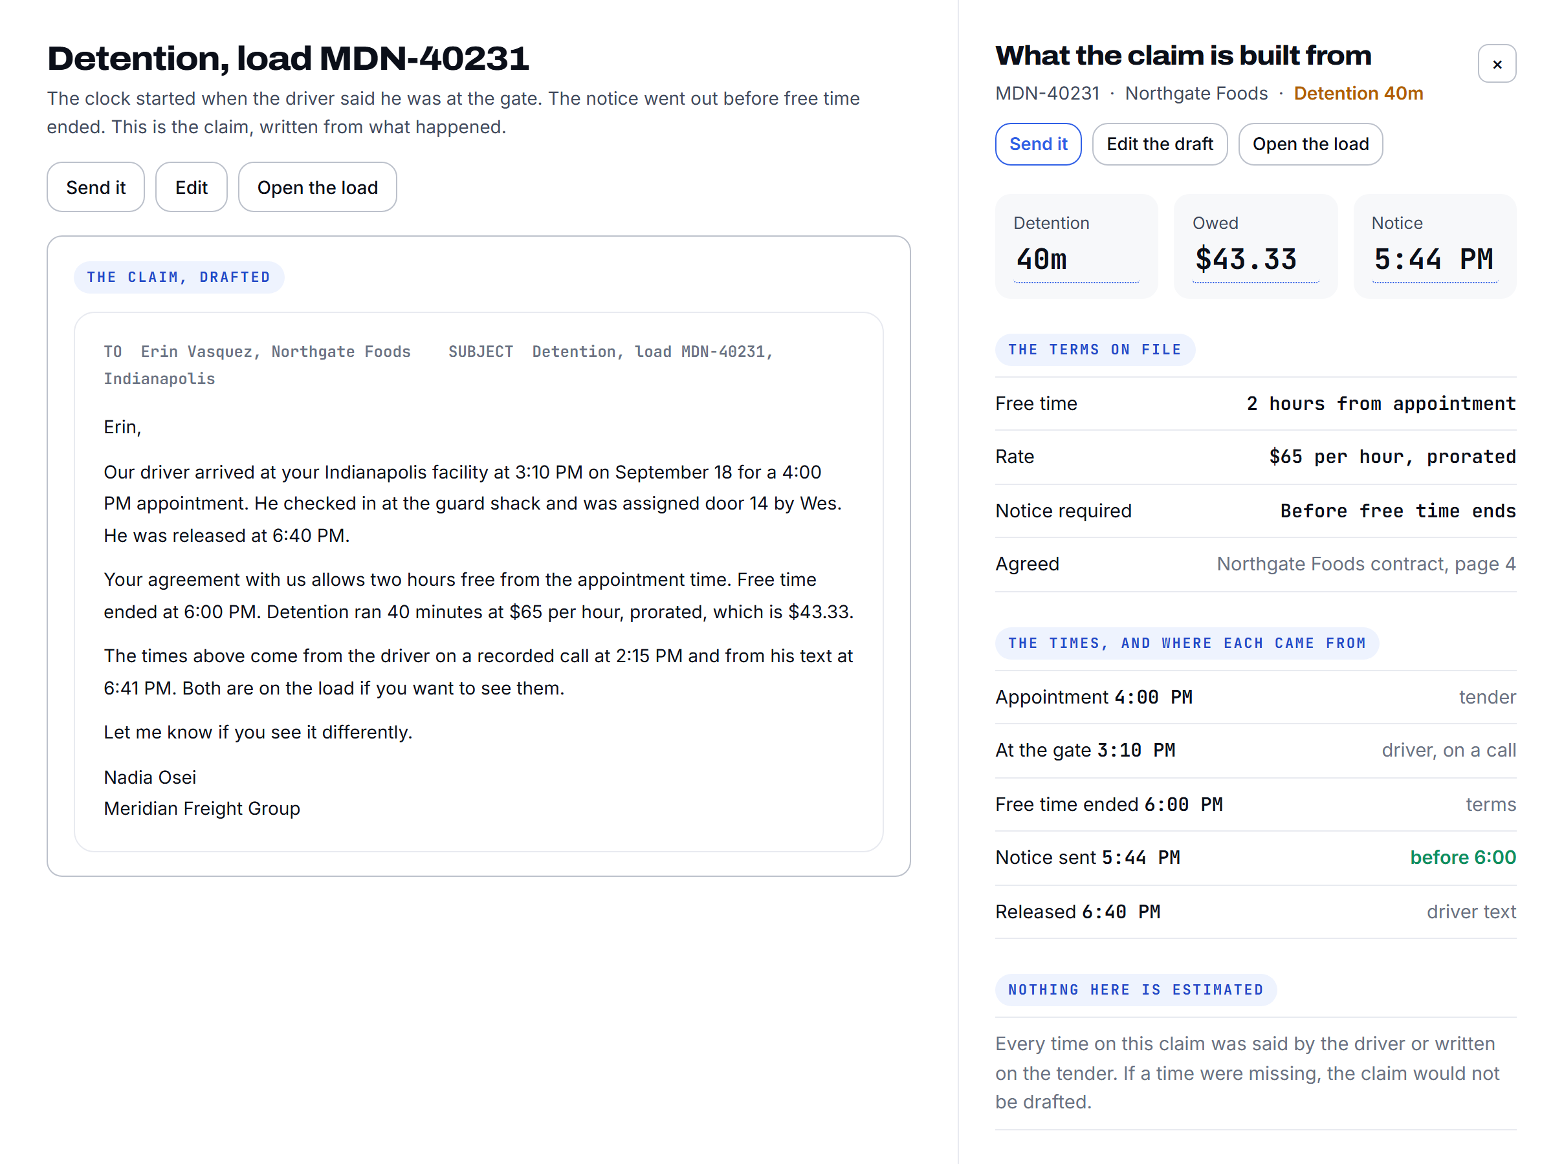Viewport: 1553px width, 1164px height.
Task: Click The Terms On File section tag
Action: 1095,349
